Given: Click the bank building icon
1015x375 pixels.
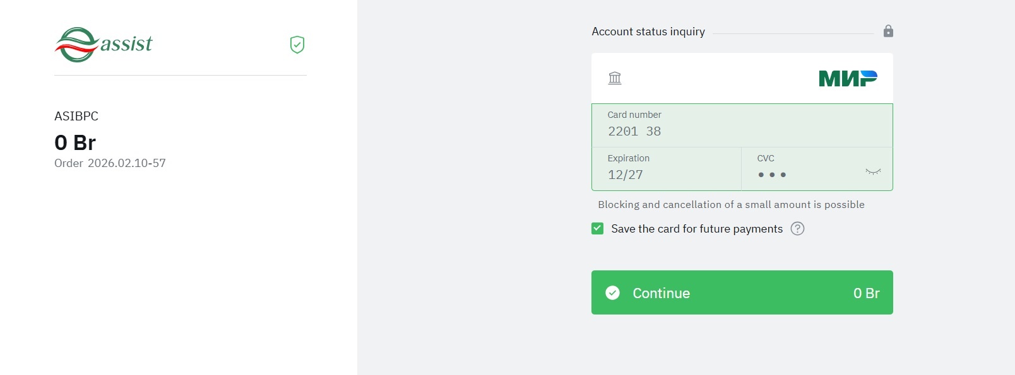Looking at the screenshot, I should 615,78.
